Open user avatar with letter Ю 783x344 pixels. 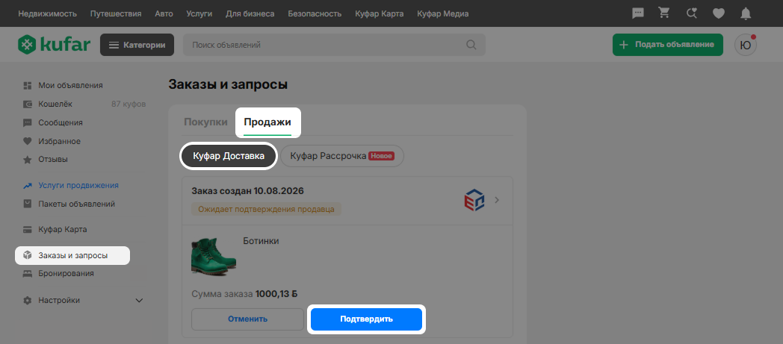745,45
